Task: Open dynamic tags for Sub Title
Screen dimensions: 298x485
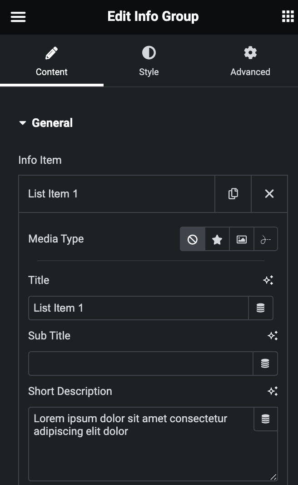Action: (x=265, y=364)
